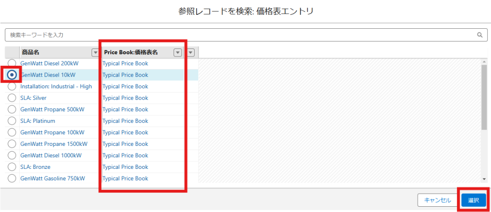Image resolution: width=491 pixels, height=212 pixels.
Task: Open GenWatt Propane 1500kW link
Action: pos(54,144)
